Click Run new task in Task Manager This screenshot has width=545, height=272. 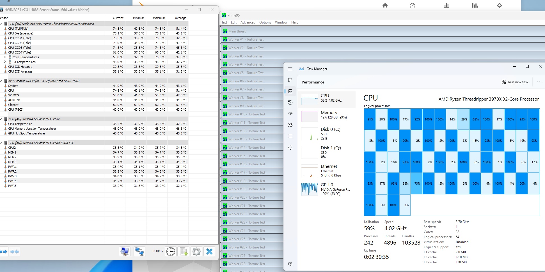coord(515,82)
